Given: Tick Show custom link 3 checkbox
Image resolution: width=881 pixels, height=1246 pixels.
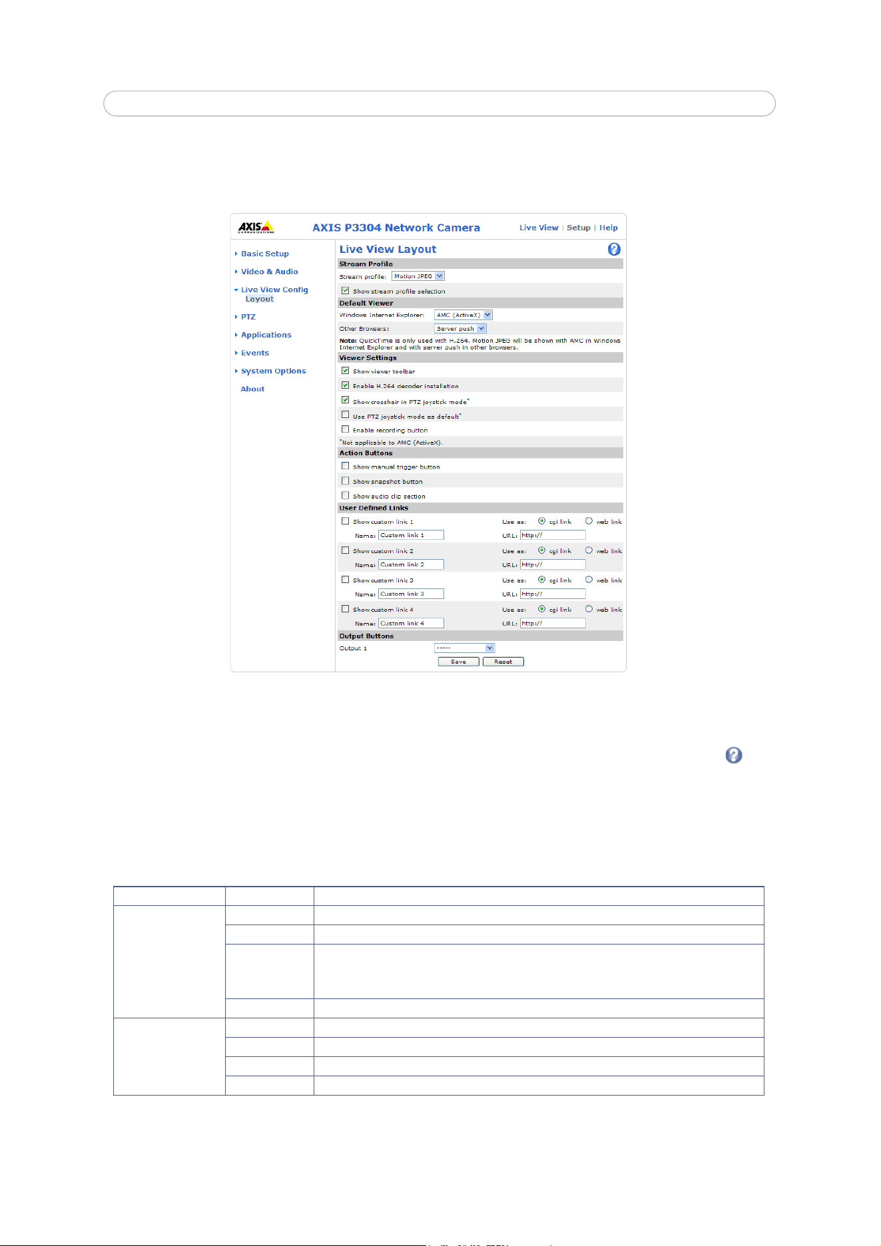Looking at the screenshot, I should point(345,580).
